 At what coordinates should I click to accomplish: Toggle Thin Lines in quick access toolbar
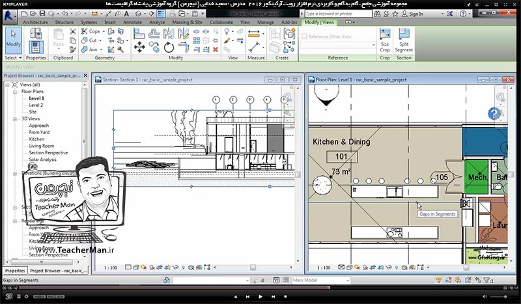coord(161,14)
